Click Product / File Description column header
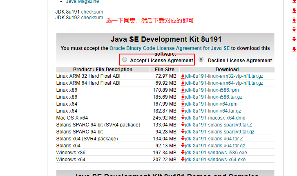Image resolution: width=297 pixels, height=176 pixels. pos(103,70)
